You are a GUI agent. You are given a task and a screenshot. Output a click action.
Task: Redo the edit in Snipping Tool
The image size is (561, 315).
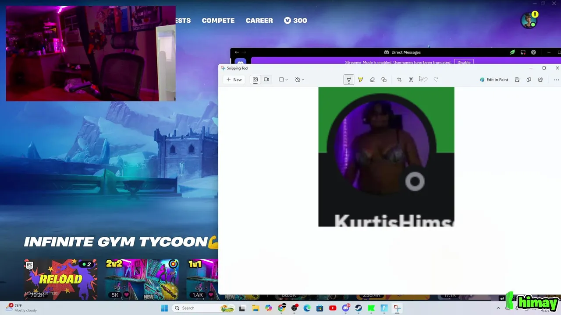pyautogui.click(x=436, y=80)
